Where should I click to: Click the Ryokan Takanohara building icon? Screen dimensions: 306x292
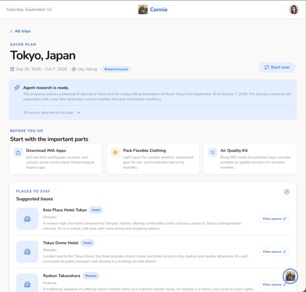(x=27, y=284)
